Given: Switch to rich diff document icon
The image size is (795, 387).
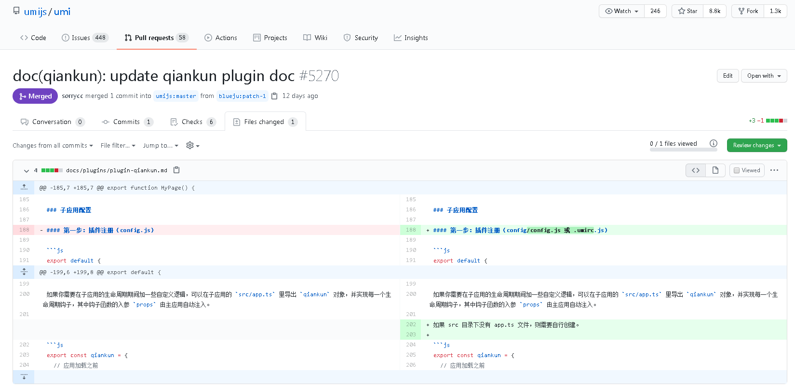Looking at the screenshot, I should coord(715,170).
